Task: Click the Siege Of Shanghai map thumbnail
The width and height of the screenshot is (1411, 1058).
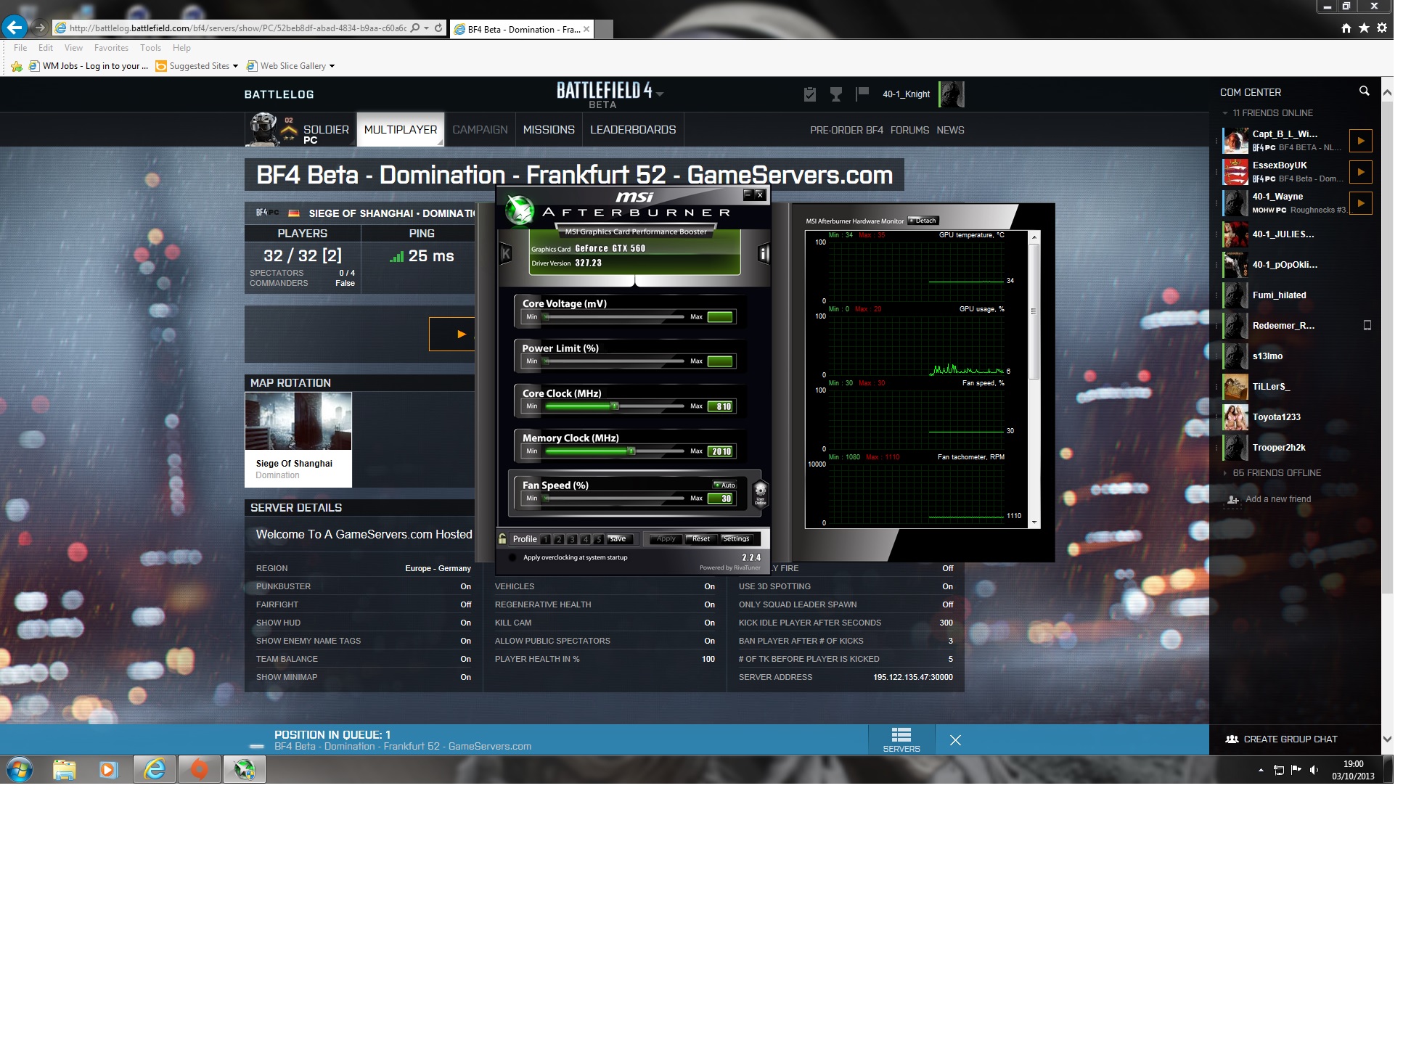Action: (x=298, y=422)
